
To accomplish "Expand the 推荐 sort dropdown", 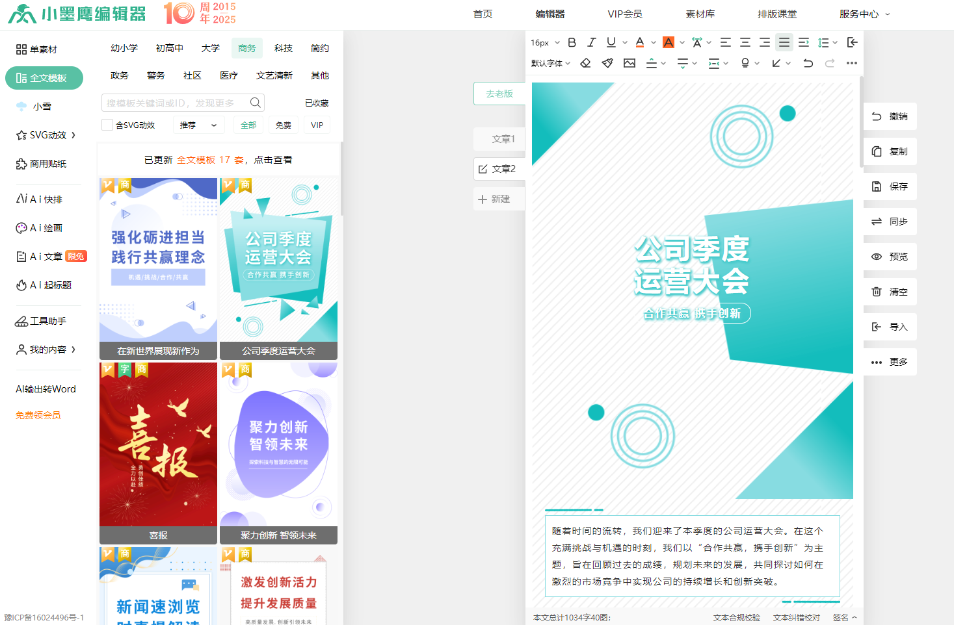I will click(198, 125).
